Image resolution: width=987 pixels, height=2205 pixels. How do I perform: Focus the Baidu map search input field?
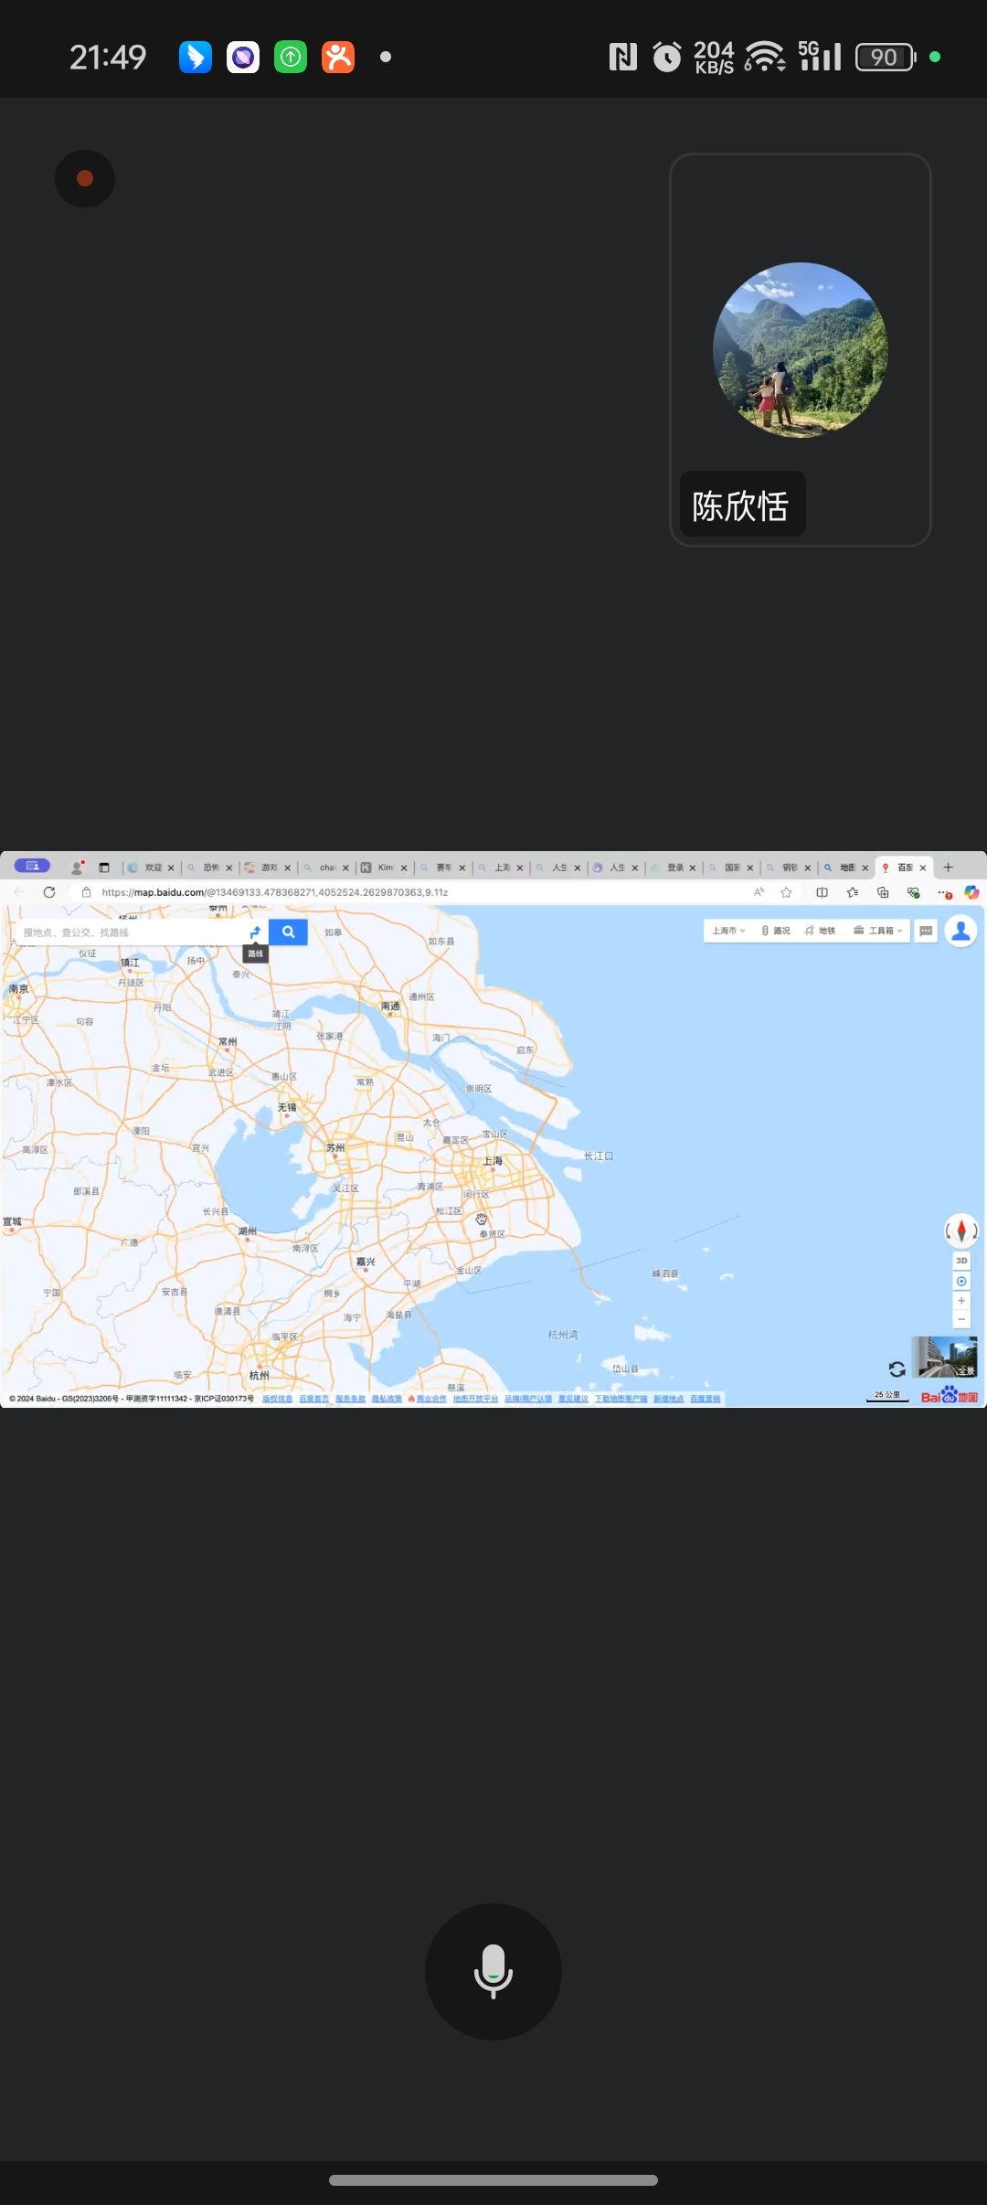(x=128, y=932)
